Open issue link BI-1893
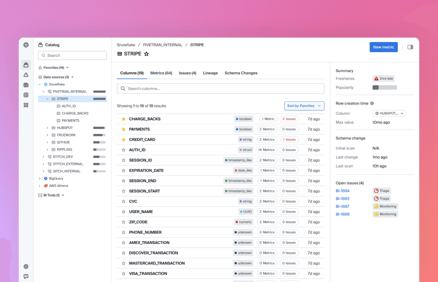Viewport: 438px width, 282px height. (343, 199)
